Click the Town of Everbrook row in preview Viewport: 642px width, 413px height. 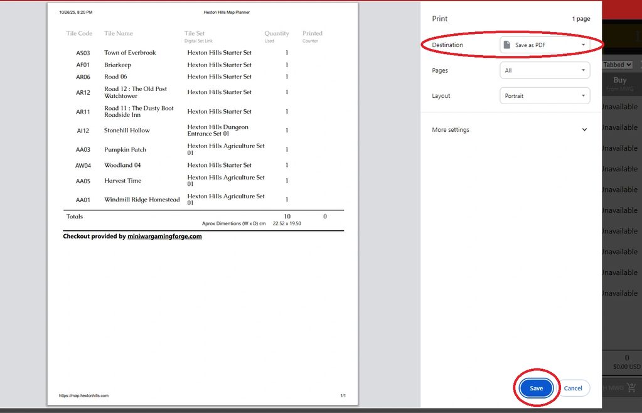point(130,53)
